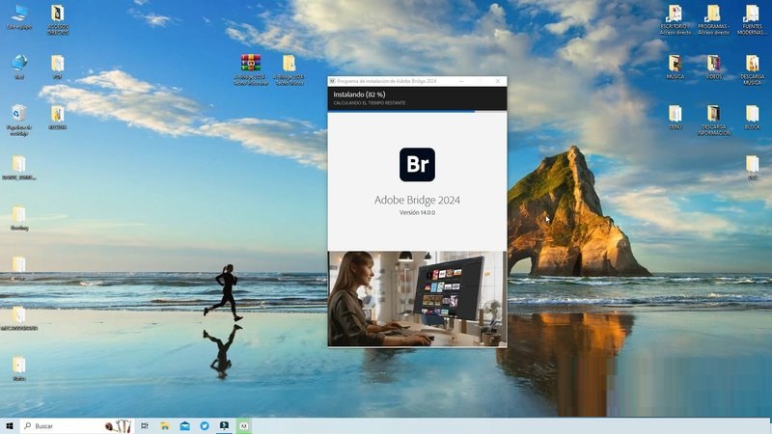Select the folder beside the WinRAR archive
Image resolution: width=772 pixels, height=434 pixels.
pos(289,69)
